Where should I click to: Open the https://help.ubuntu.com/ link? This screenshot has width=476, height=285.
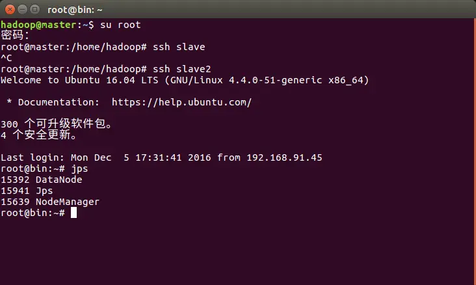(181, 102)
